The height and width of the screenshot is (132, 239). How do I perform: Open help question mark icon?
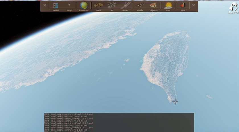pyautogui.click(x=69, y=5)
